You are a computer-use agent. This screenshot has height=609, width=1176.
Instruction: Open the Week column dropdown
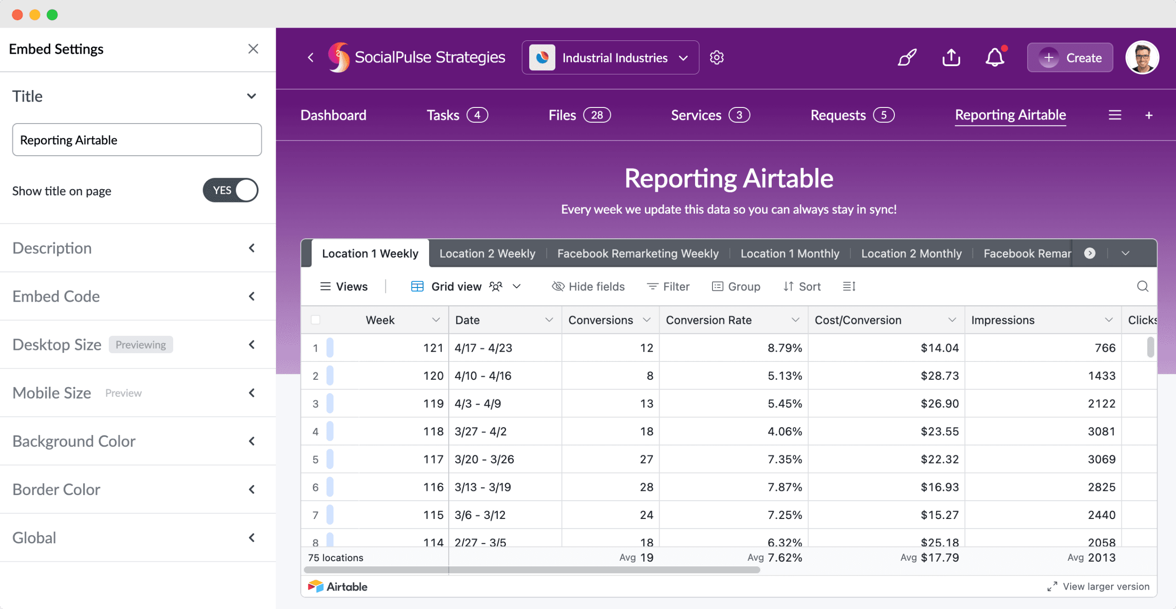(x=435, y=320)
